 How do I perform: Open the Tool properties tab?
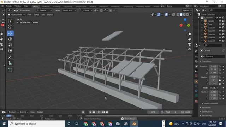pos(196,51)
